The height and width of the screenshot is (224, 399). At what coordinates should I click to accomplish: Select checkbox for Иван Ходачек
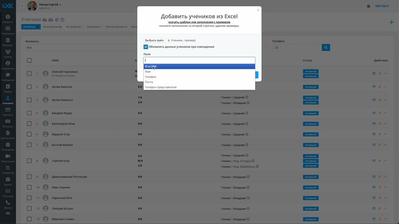[x=29, y=187]
